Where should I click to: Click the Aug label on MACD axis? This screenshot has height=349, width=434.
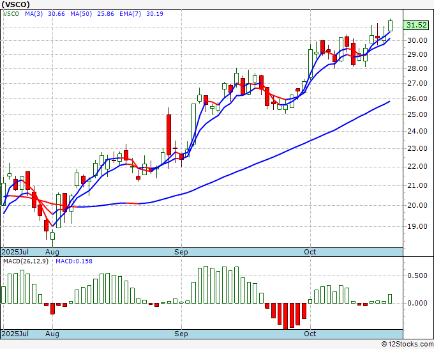(52, 334)
